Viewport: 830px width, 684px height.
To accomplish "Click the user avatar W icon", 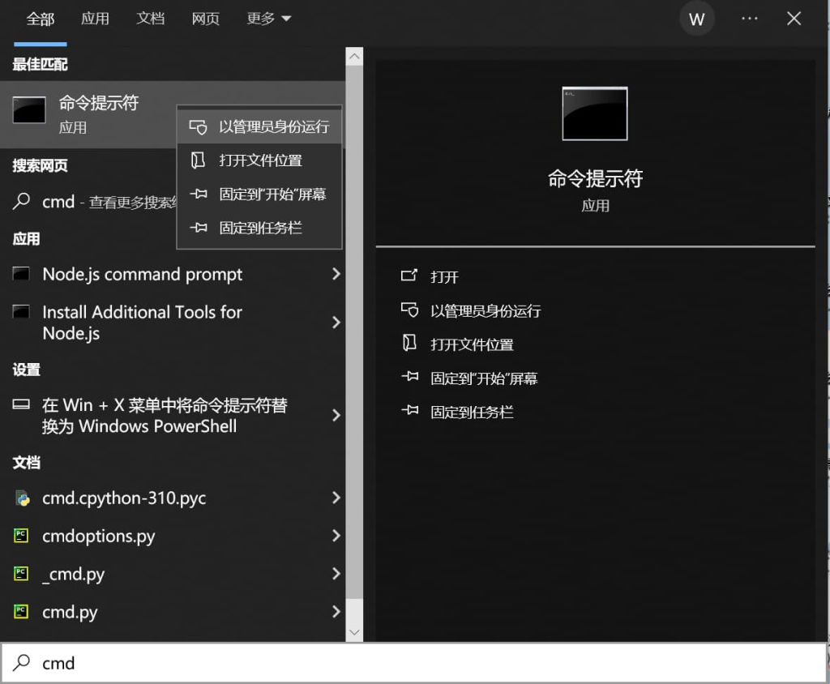I will click(697, 18).
